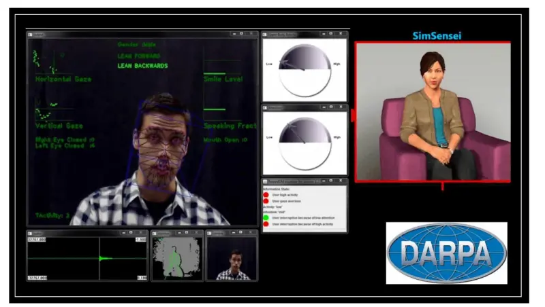Screen dimensions: 545x307
Task: Maximize the Information State window
Action: click(331, 181)
